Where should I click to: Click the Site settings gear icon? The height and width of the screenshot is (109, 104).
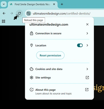(32, 77)
